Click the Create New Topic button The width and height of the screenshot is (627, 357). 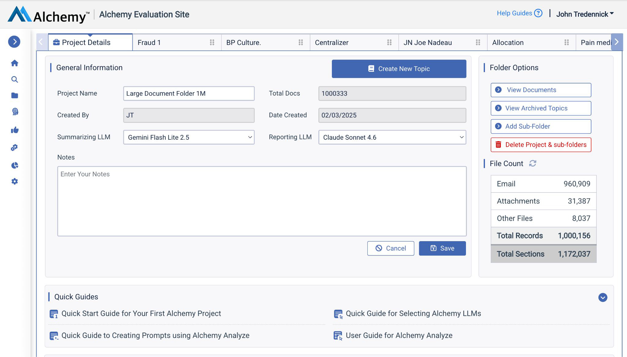pos(399,69)
